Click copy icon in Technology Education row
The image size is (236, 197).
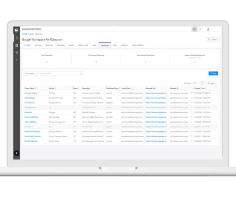pos(192,136)
